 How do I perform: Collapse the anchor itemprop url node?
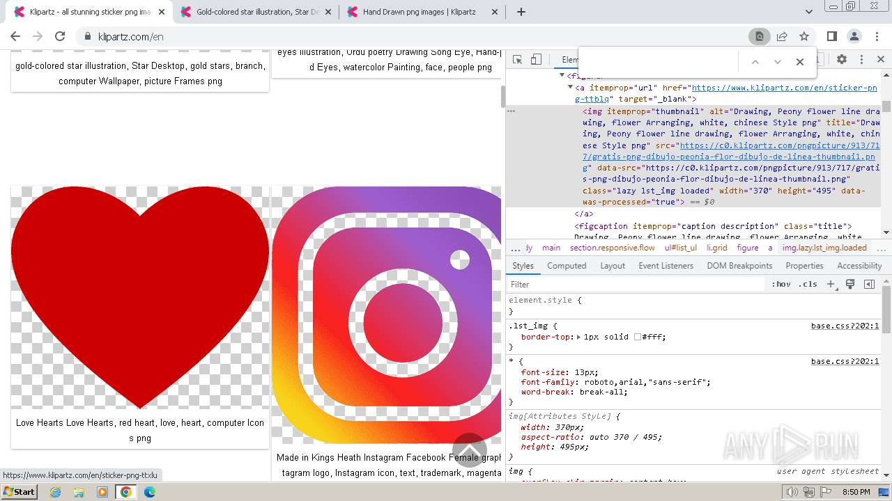[x=571, y=88]
